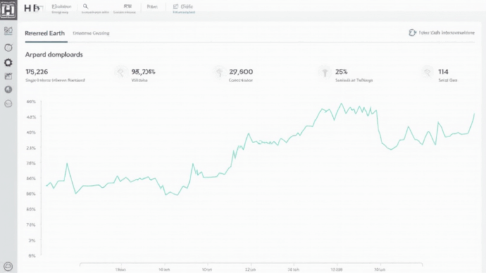The height and width of the screenshot is (273, 486).
Task: Open the gear settings icon in the sidebar
Action: click(8, 63)
